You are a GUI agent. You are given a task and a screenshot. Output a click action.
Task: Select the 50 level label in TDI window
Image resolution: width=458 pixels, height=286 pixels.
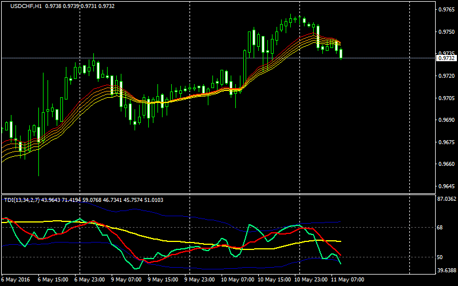coord(440,257)
